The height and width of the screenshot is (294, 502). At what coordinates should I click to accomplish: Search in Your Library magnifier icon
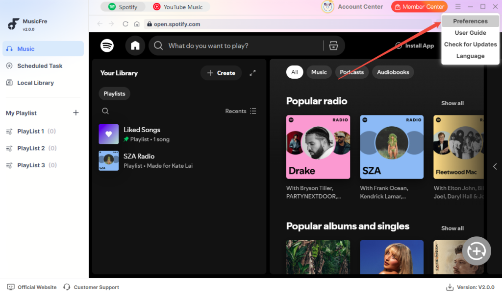pyautogui.click(x=105, y=111)
